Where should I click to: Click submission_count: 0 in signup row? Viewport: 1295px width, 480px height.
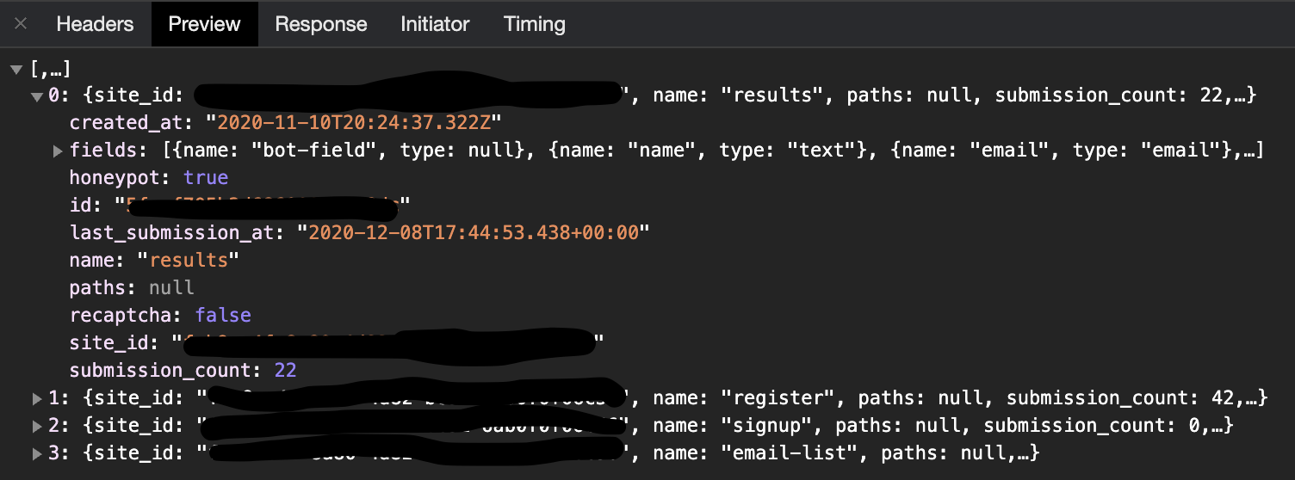(1094, 426)
